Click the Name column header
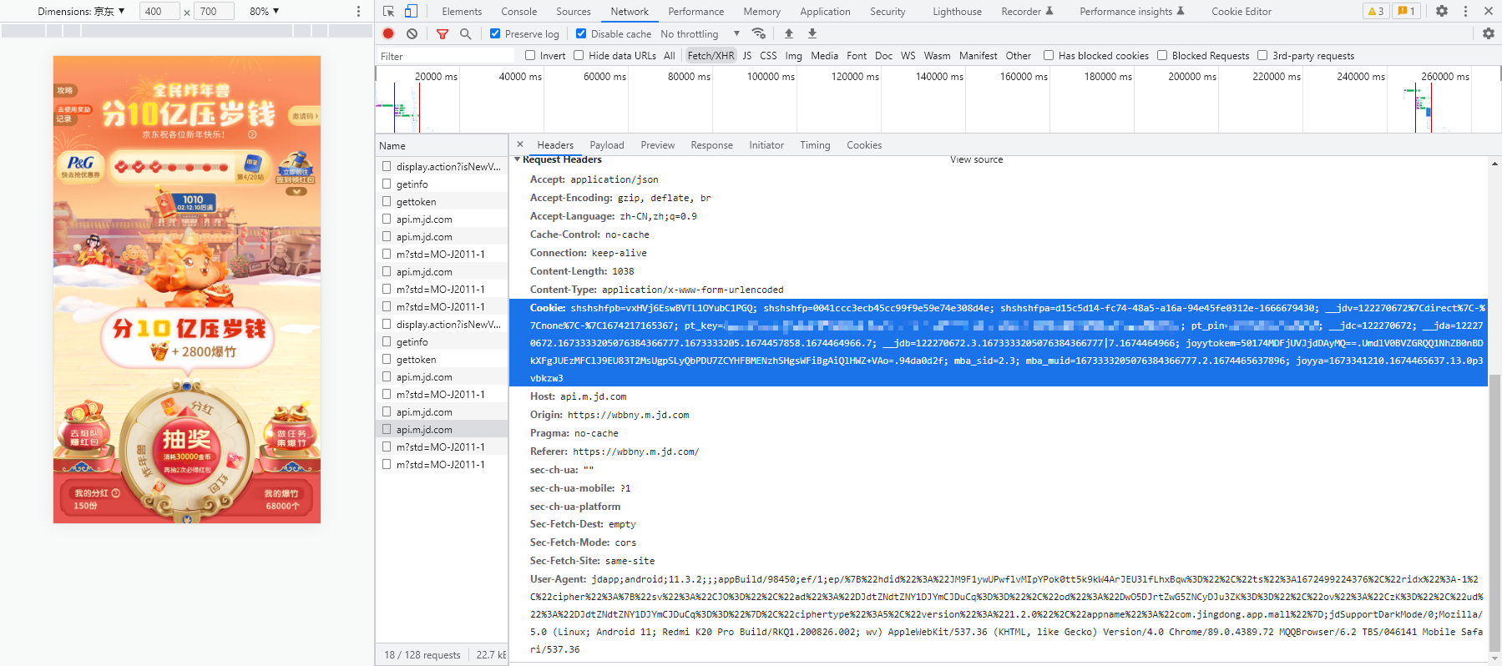The height and width of the screenshot is (666, 1502). tap(442, 145)
